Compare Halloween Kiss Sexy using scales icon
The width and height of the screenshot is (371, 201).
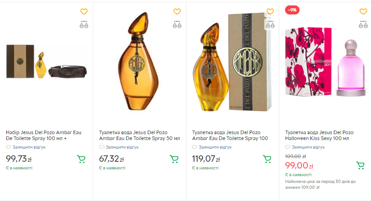[x=363, y=24]
